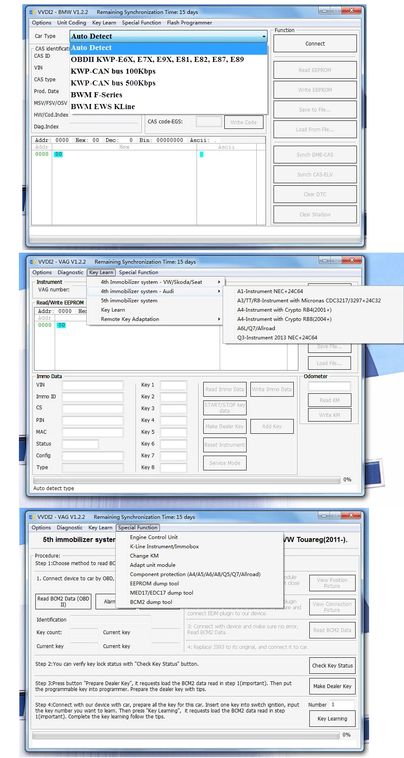
Task: Click Reset Instrument button
Action: (225, 445)
